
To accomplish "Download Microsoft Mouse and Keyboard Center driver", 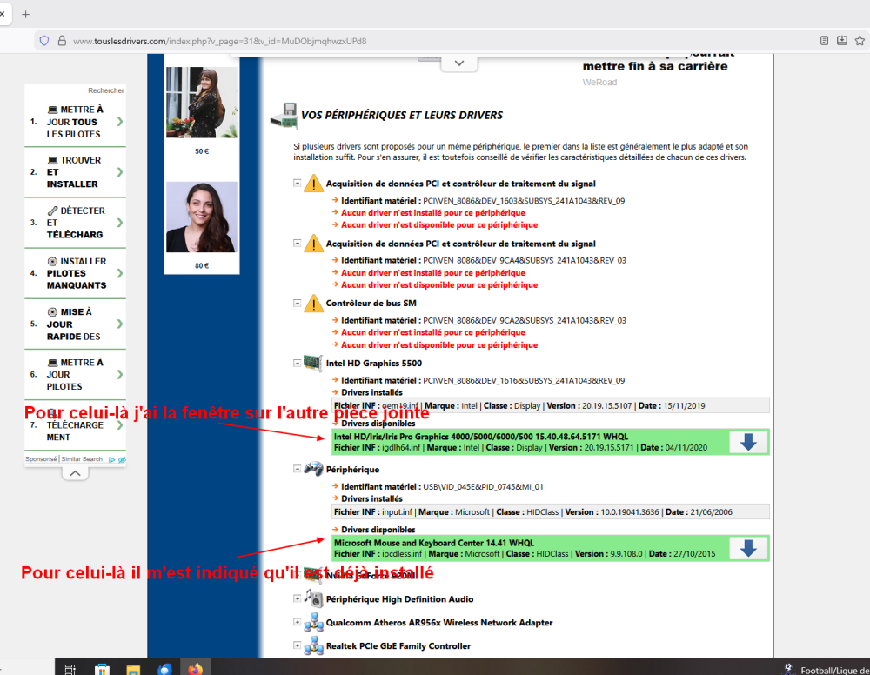I will (x=747, y=548).
